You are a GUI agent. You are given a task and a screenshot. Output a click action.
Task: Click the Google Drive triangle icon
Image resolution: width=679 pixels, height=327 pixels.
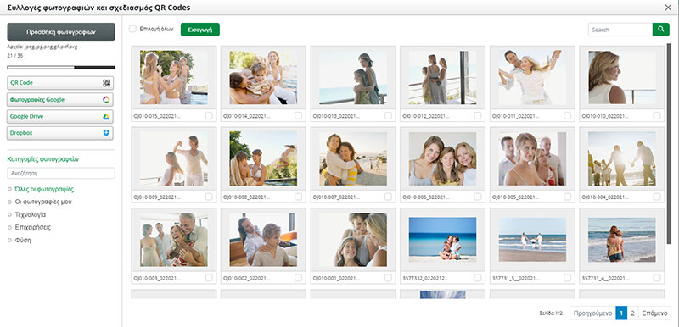pos(106,117)
